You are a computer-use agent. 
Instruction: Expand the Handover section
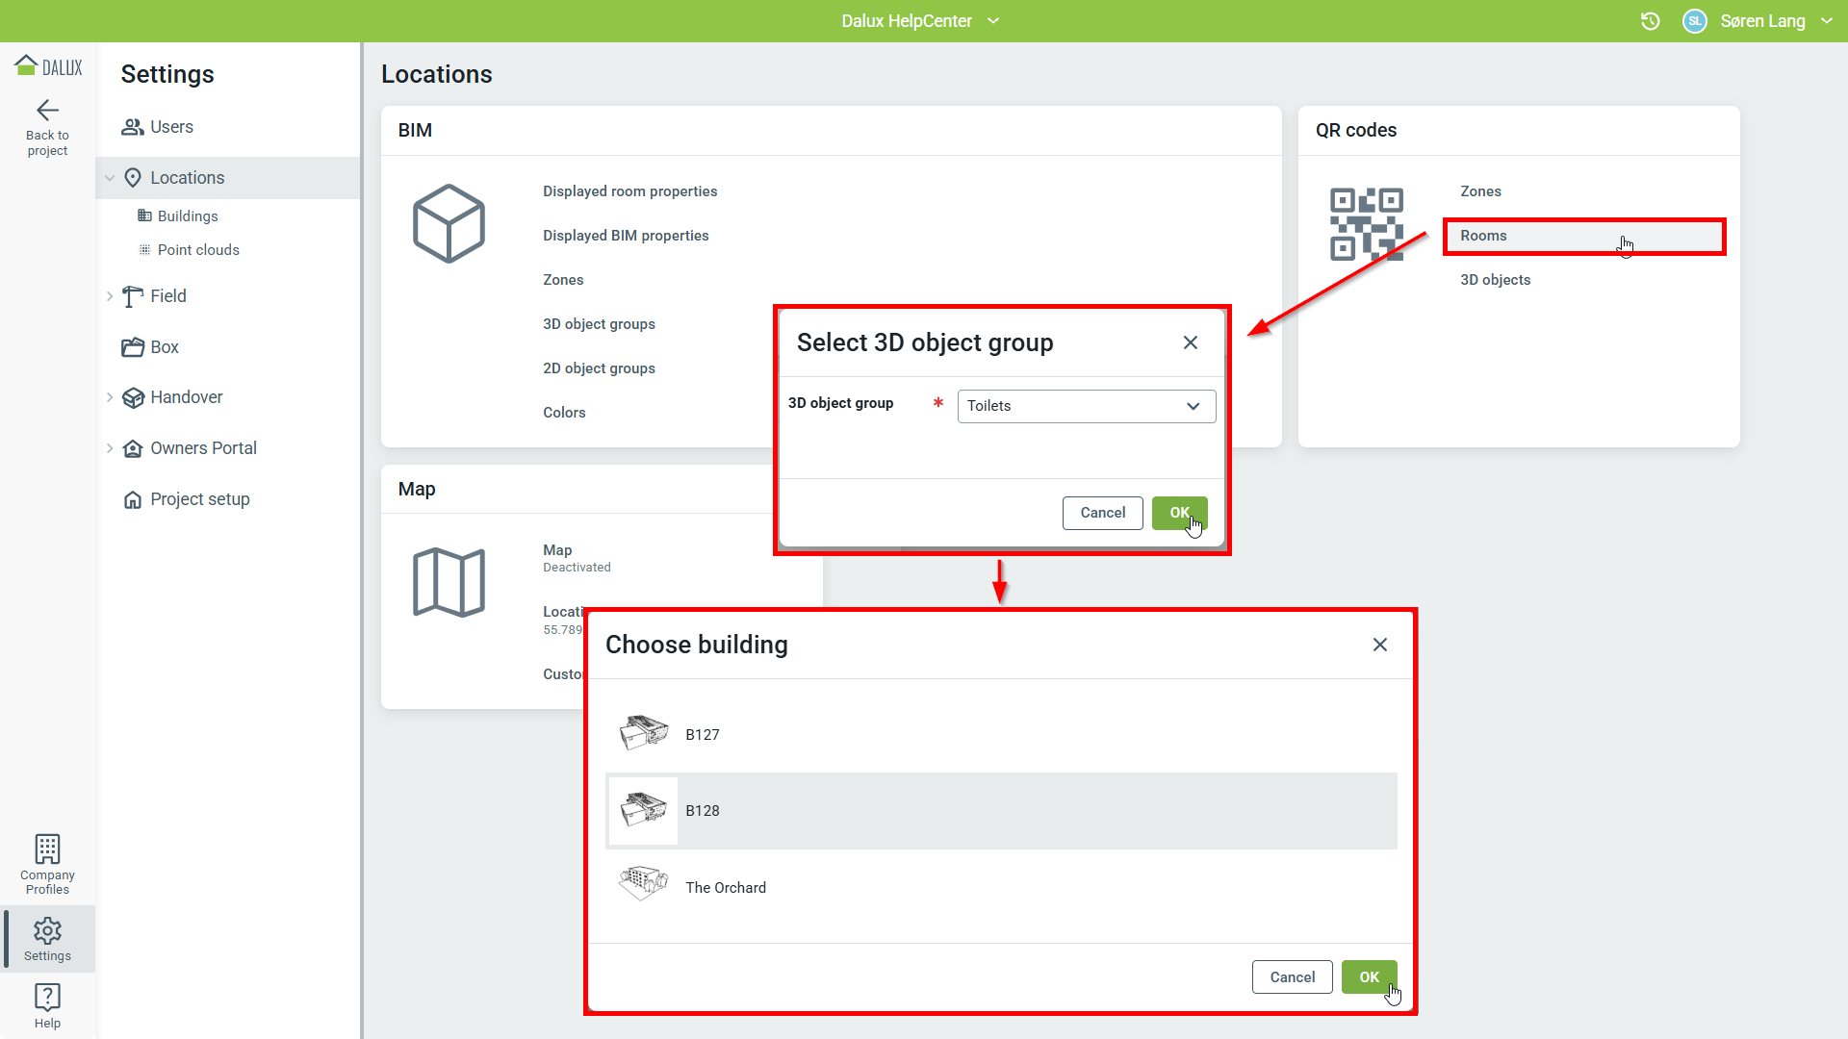pyautogui.click(x=110, y=397)
